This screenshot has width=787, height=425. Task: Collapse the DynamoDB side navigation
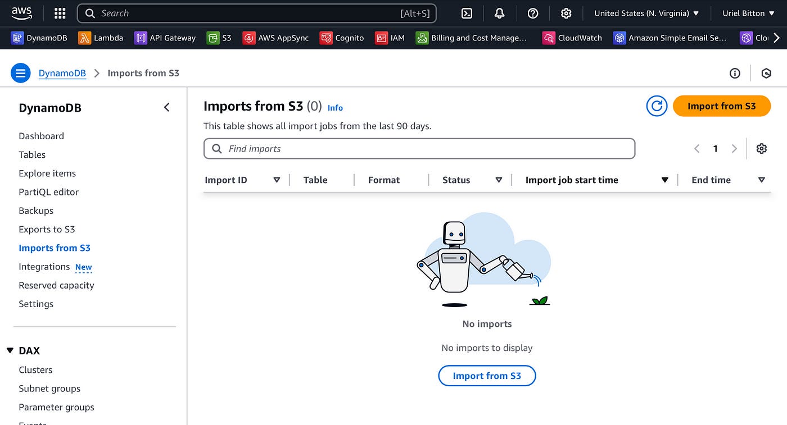point(166,107)
